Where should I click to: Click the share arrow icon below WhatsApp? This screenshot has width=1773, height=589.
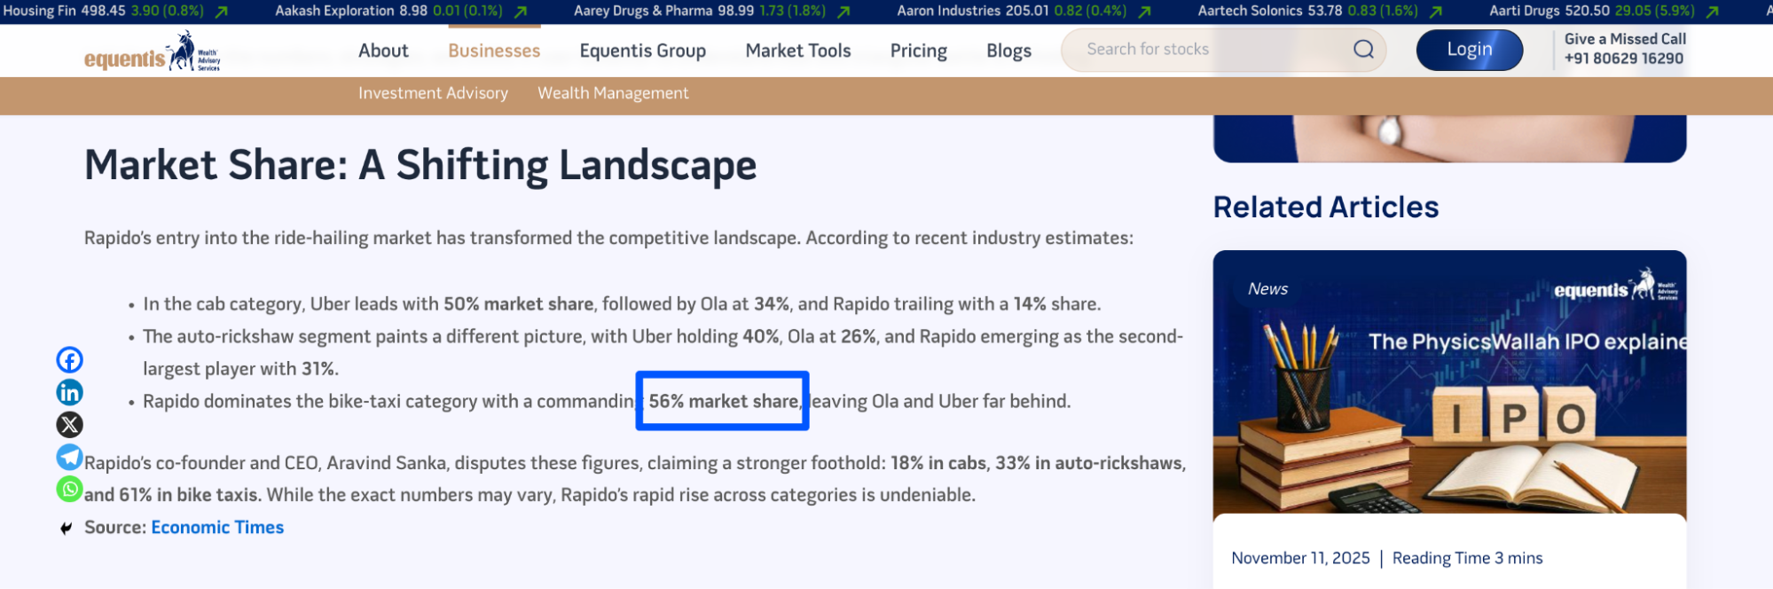click(x=66, y=529)
